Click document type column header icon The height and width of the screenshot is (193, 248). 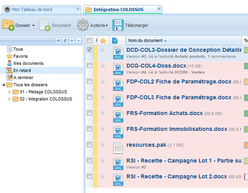[115, 41]
